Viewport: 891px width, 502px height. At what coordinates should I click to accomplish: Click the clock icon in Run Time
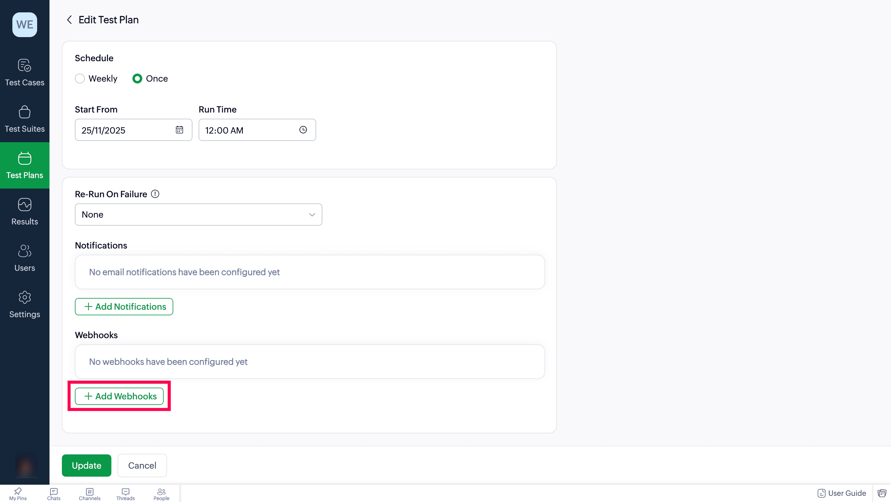[x=303, y=130]
